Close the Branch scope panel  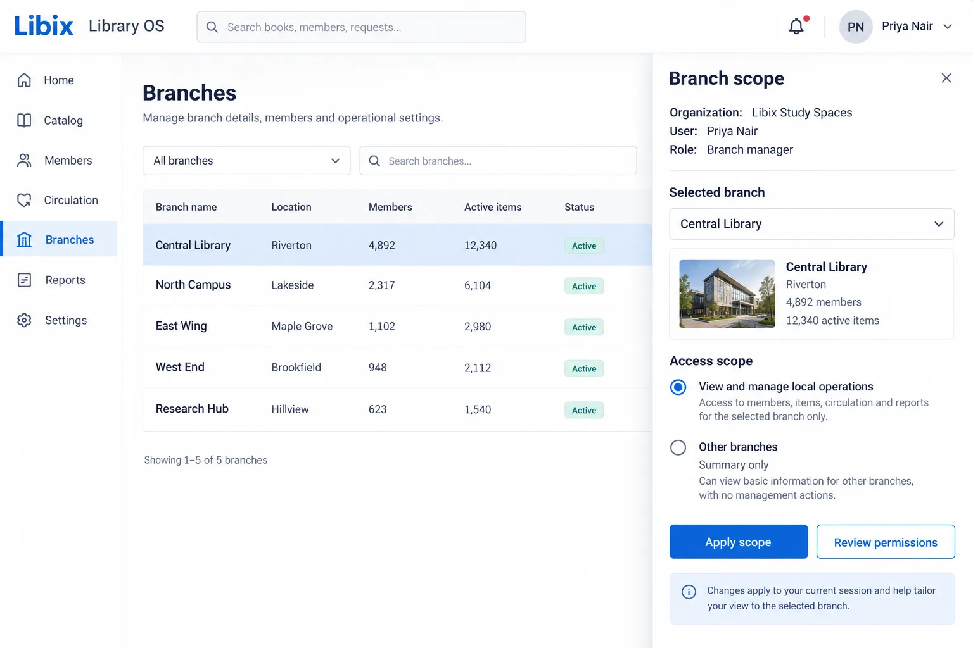pos(946,78)
